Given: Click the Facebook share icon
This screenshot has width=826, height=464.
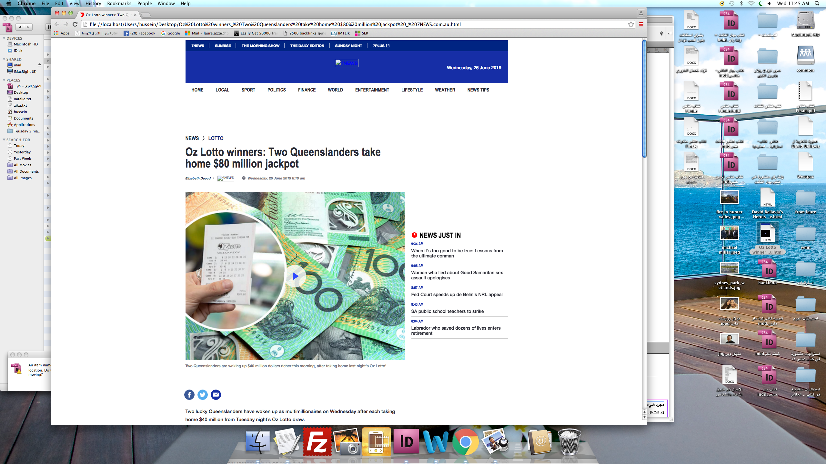Looking at the screenshot, I should 189,394.
